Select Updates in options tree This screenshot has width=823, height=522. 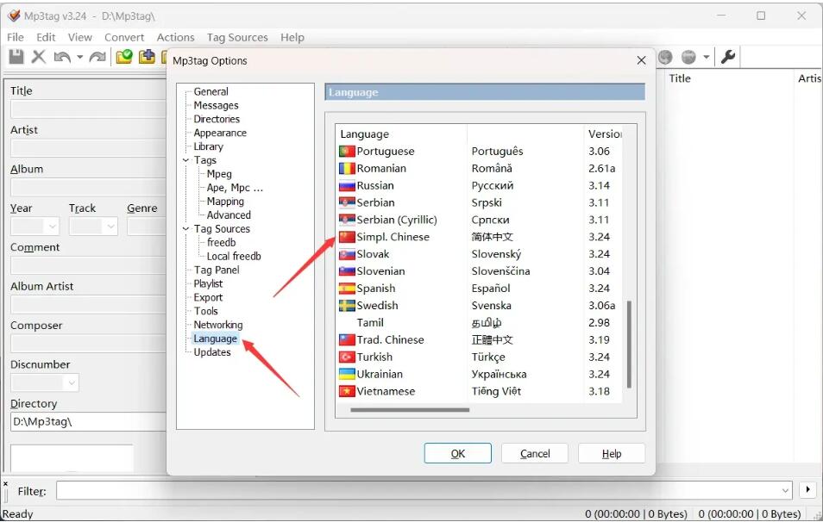point(212,352)
